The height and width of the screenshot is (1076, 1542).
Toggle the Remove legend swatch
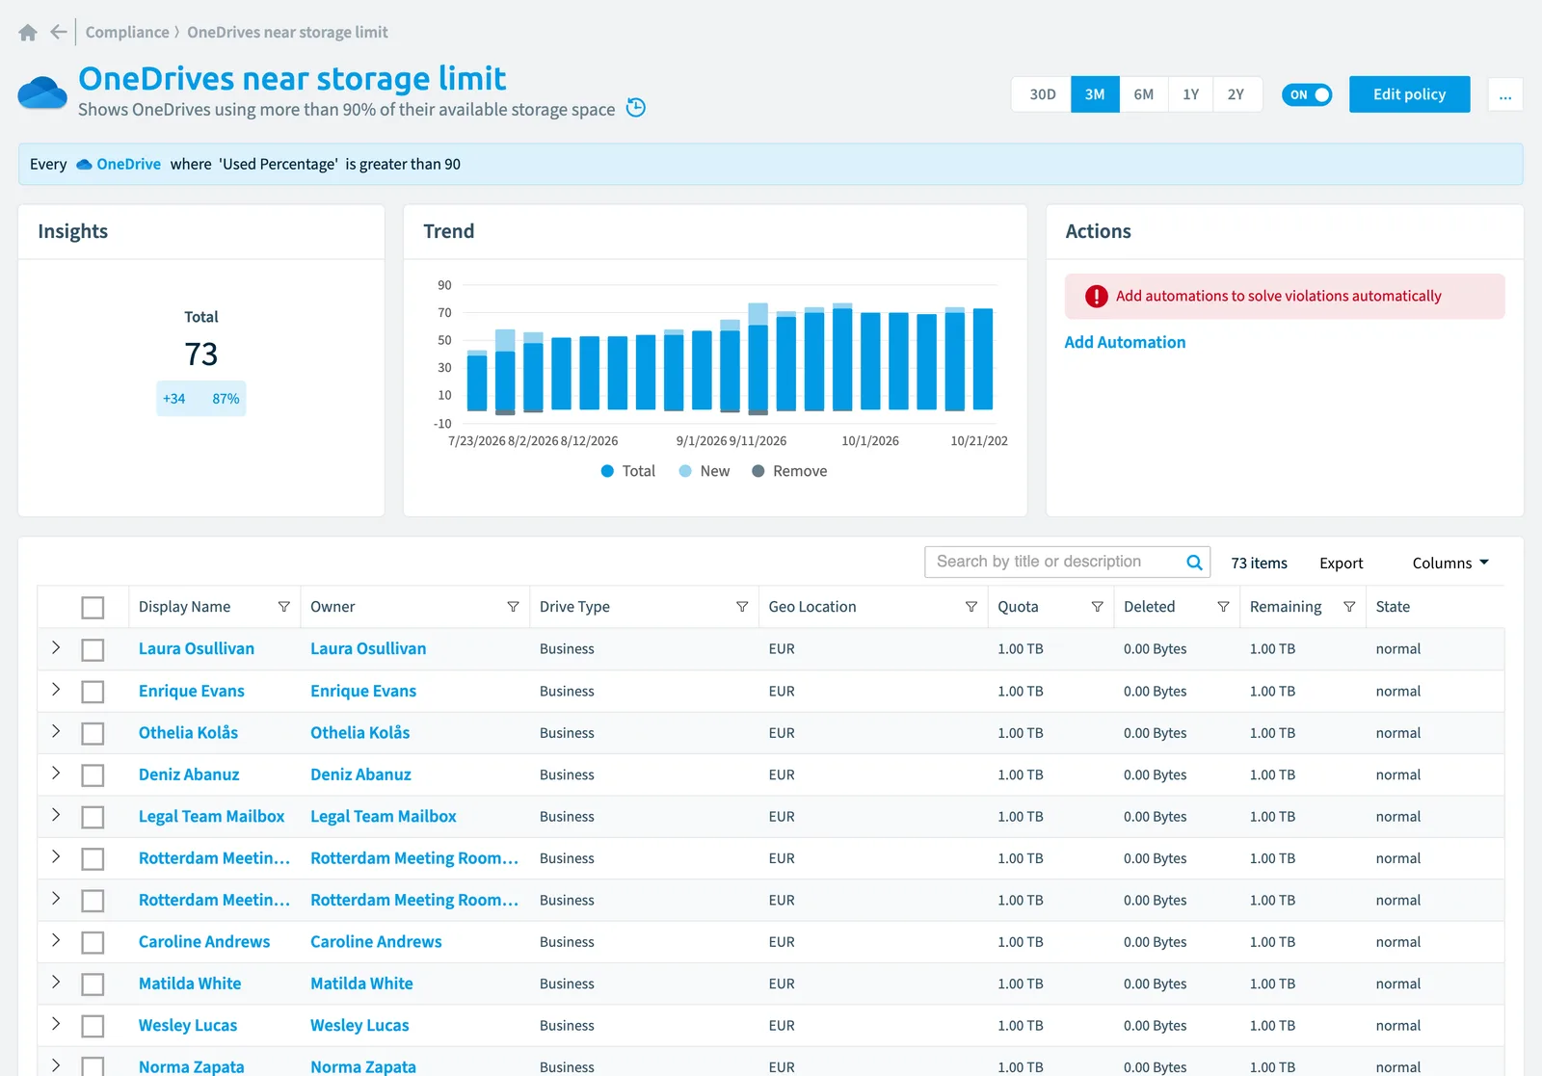click(x=758, y=471)
